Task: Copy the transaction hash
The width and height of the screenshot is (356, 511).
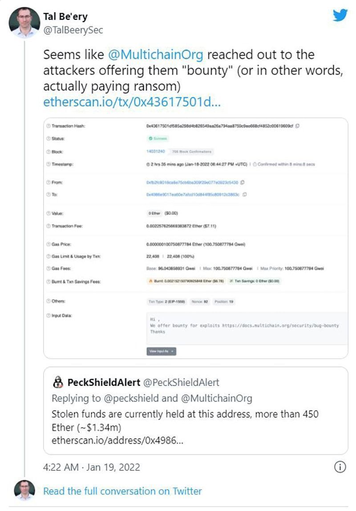Action: click(x=297, y=126)
